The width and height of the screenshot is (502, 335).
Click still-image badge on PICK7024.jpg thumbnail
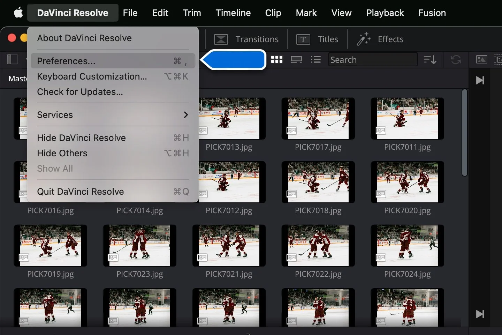381,258
